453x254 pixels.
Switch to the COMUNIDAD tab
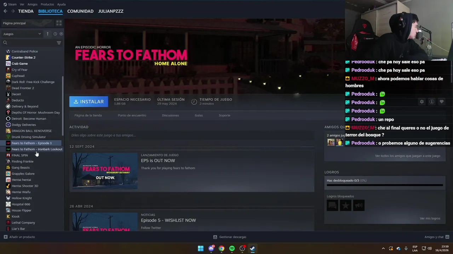pyautogui.click(x=80, y=11)
